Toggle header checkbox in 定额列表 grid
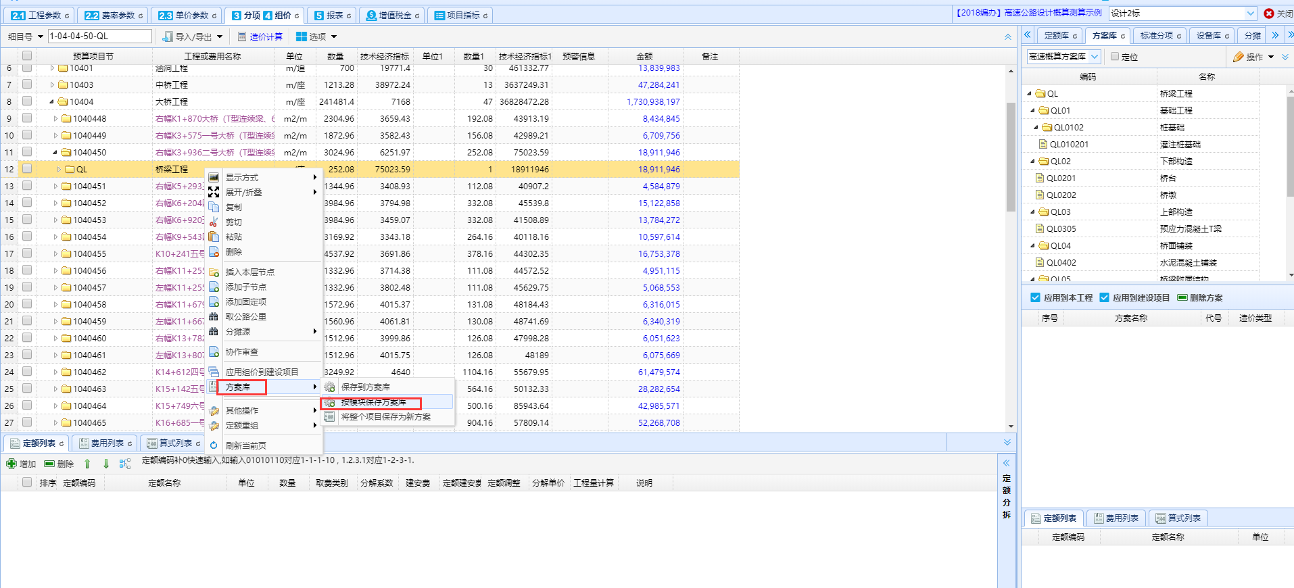 pyautogui.click(x=27, y=483)
